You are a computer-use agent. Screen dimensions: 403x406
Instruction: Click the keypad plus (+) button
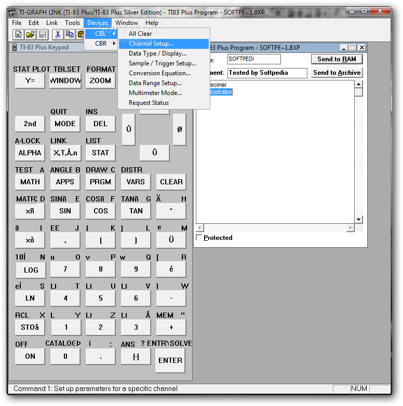pyautogui.click(x=171, y=327)
